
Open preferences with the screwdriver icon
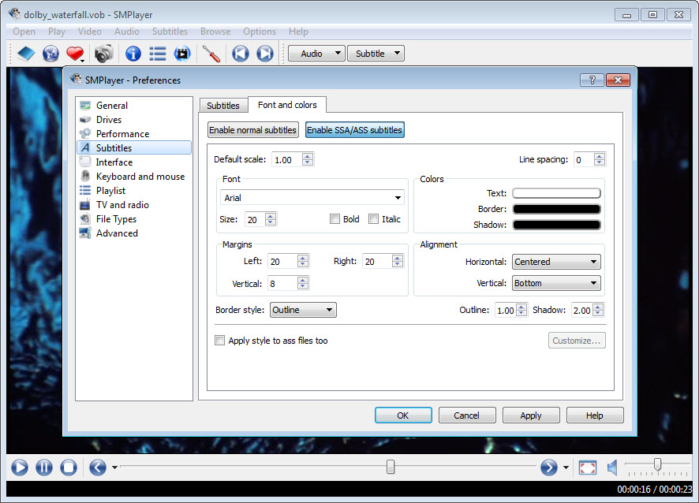tap(211, 54)
